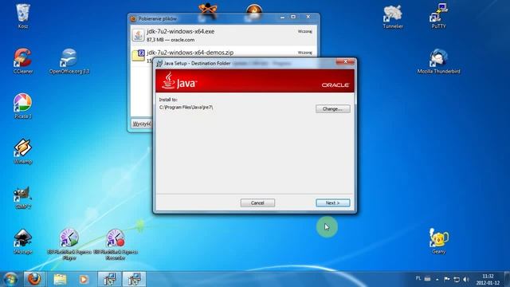Select the Winamp desktop shortcut

tap(23, 151)
